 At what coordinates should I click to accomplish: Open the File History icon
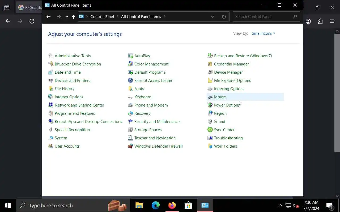point(51,89)
